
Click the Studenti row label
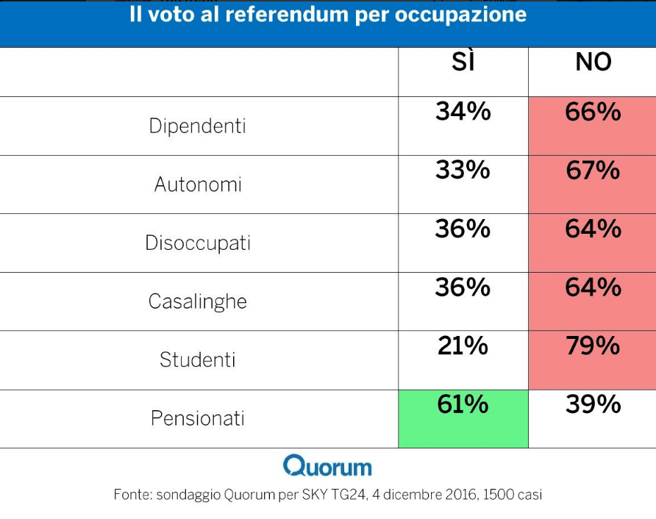[198, 360]
